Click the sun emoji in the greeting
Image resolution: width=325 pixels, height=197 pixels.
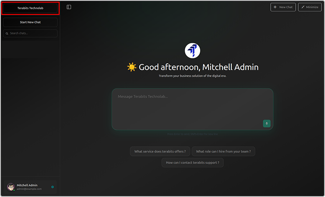[x=131, y=67]
